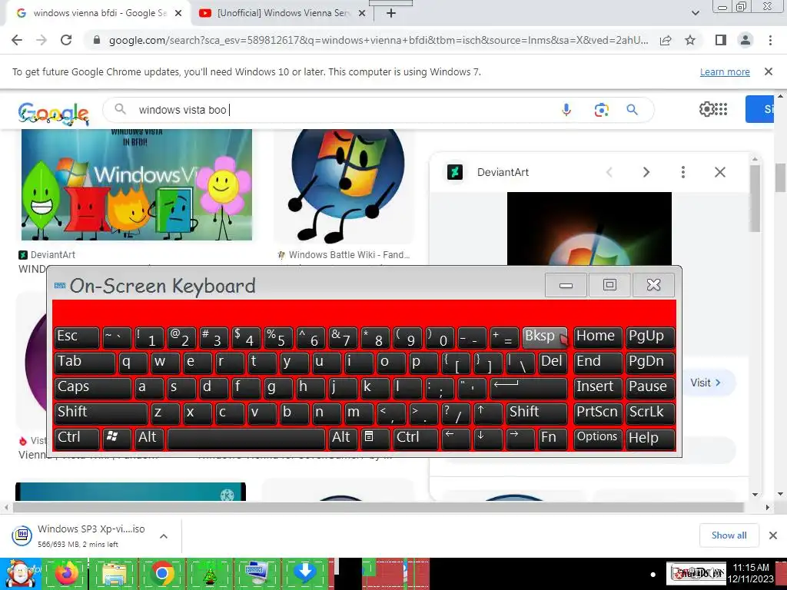Viewport: 787px width, 590px height.
Task: Select the windows vienna bfdi Google tab
Action: 99,13
